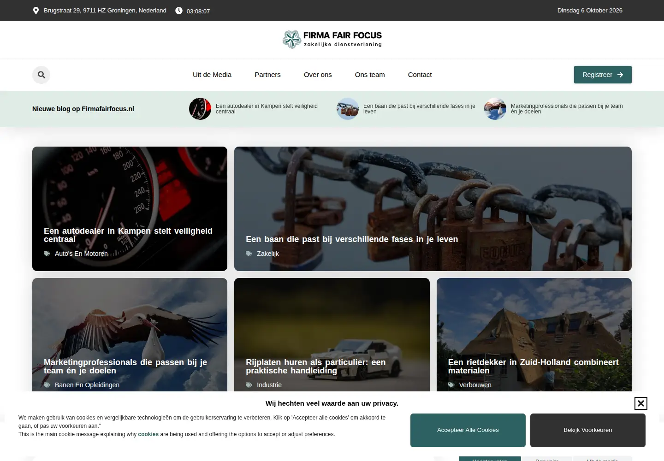
Task: Click the clock icon beside the time
Action: click(x=179, y=11)
